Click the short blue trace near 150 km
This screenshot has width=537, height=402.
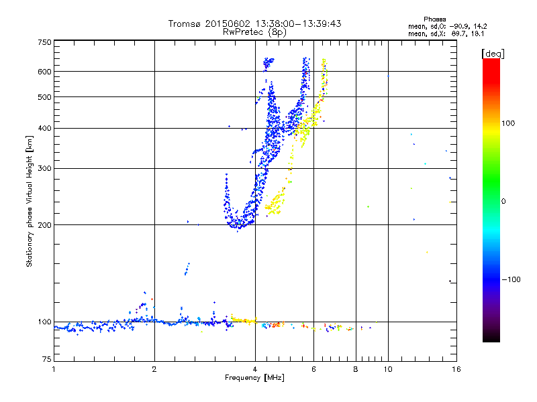click(187, 269)
